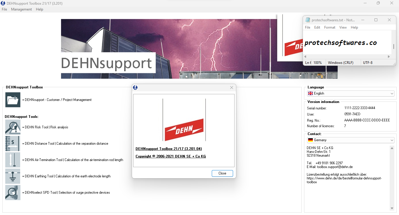Open DEHNsupport Help menu
399x215 pixels.
click(39, 9)
